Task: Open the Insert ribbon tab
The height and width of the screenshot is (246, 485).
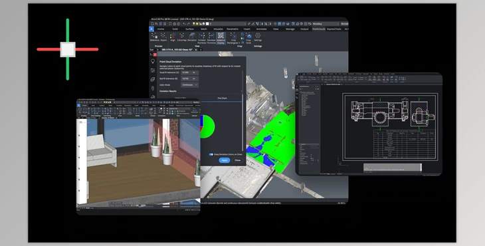Action: click(x=247, y=29)
